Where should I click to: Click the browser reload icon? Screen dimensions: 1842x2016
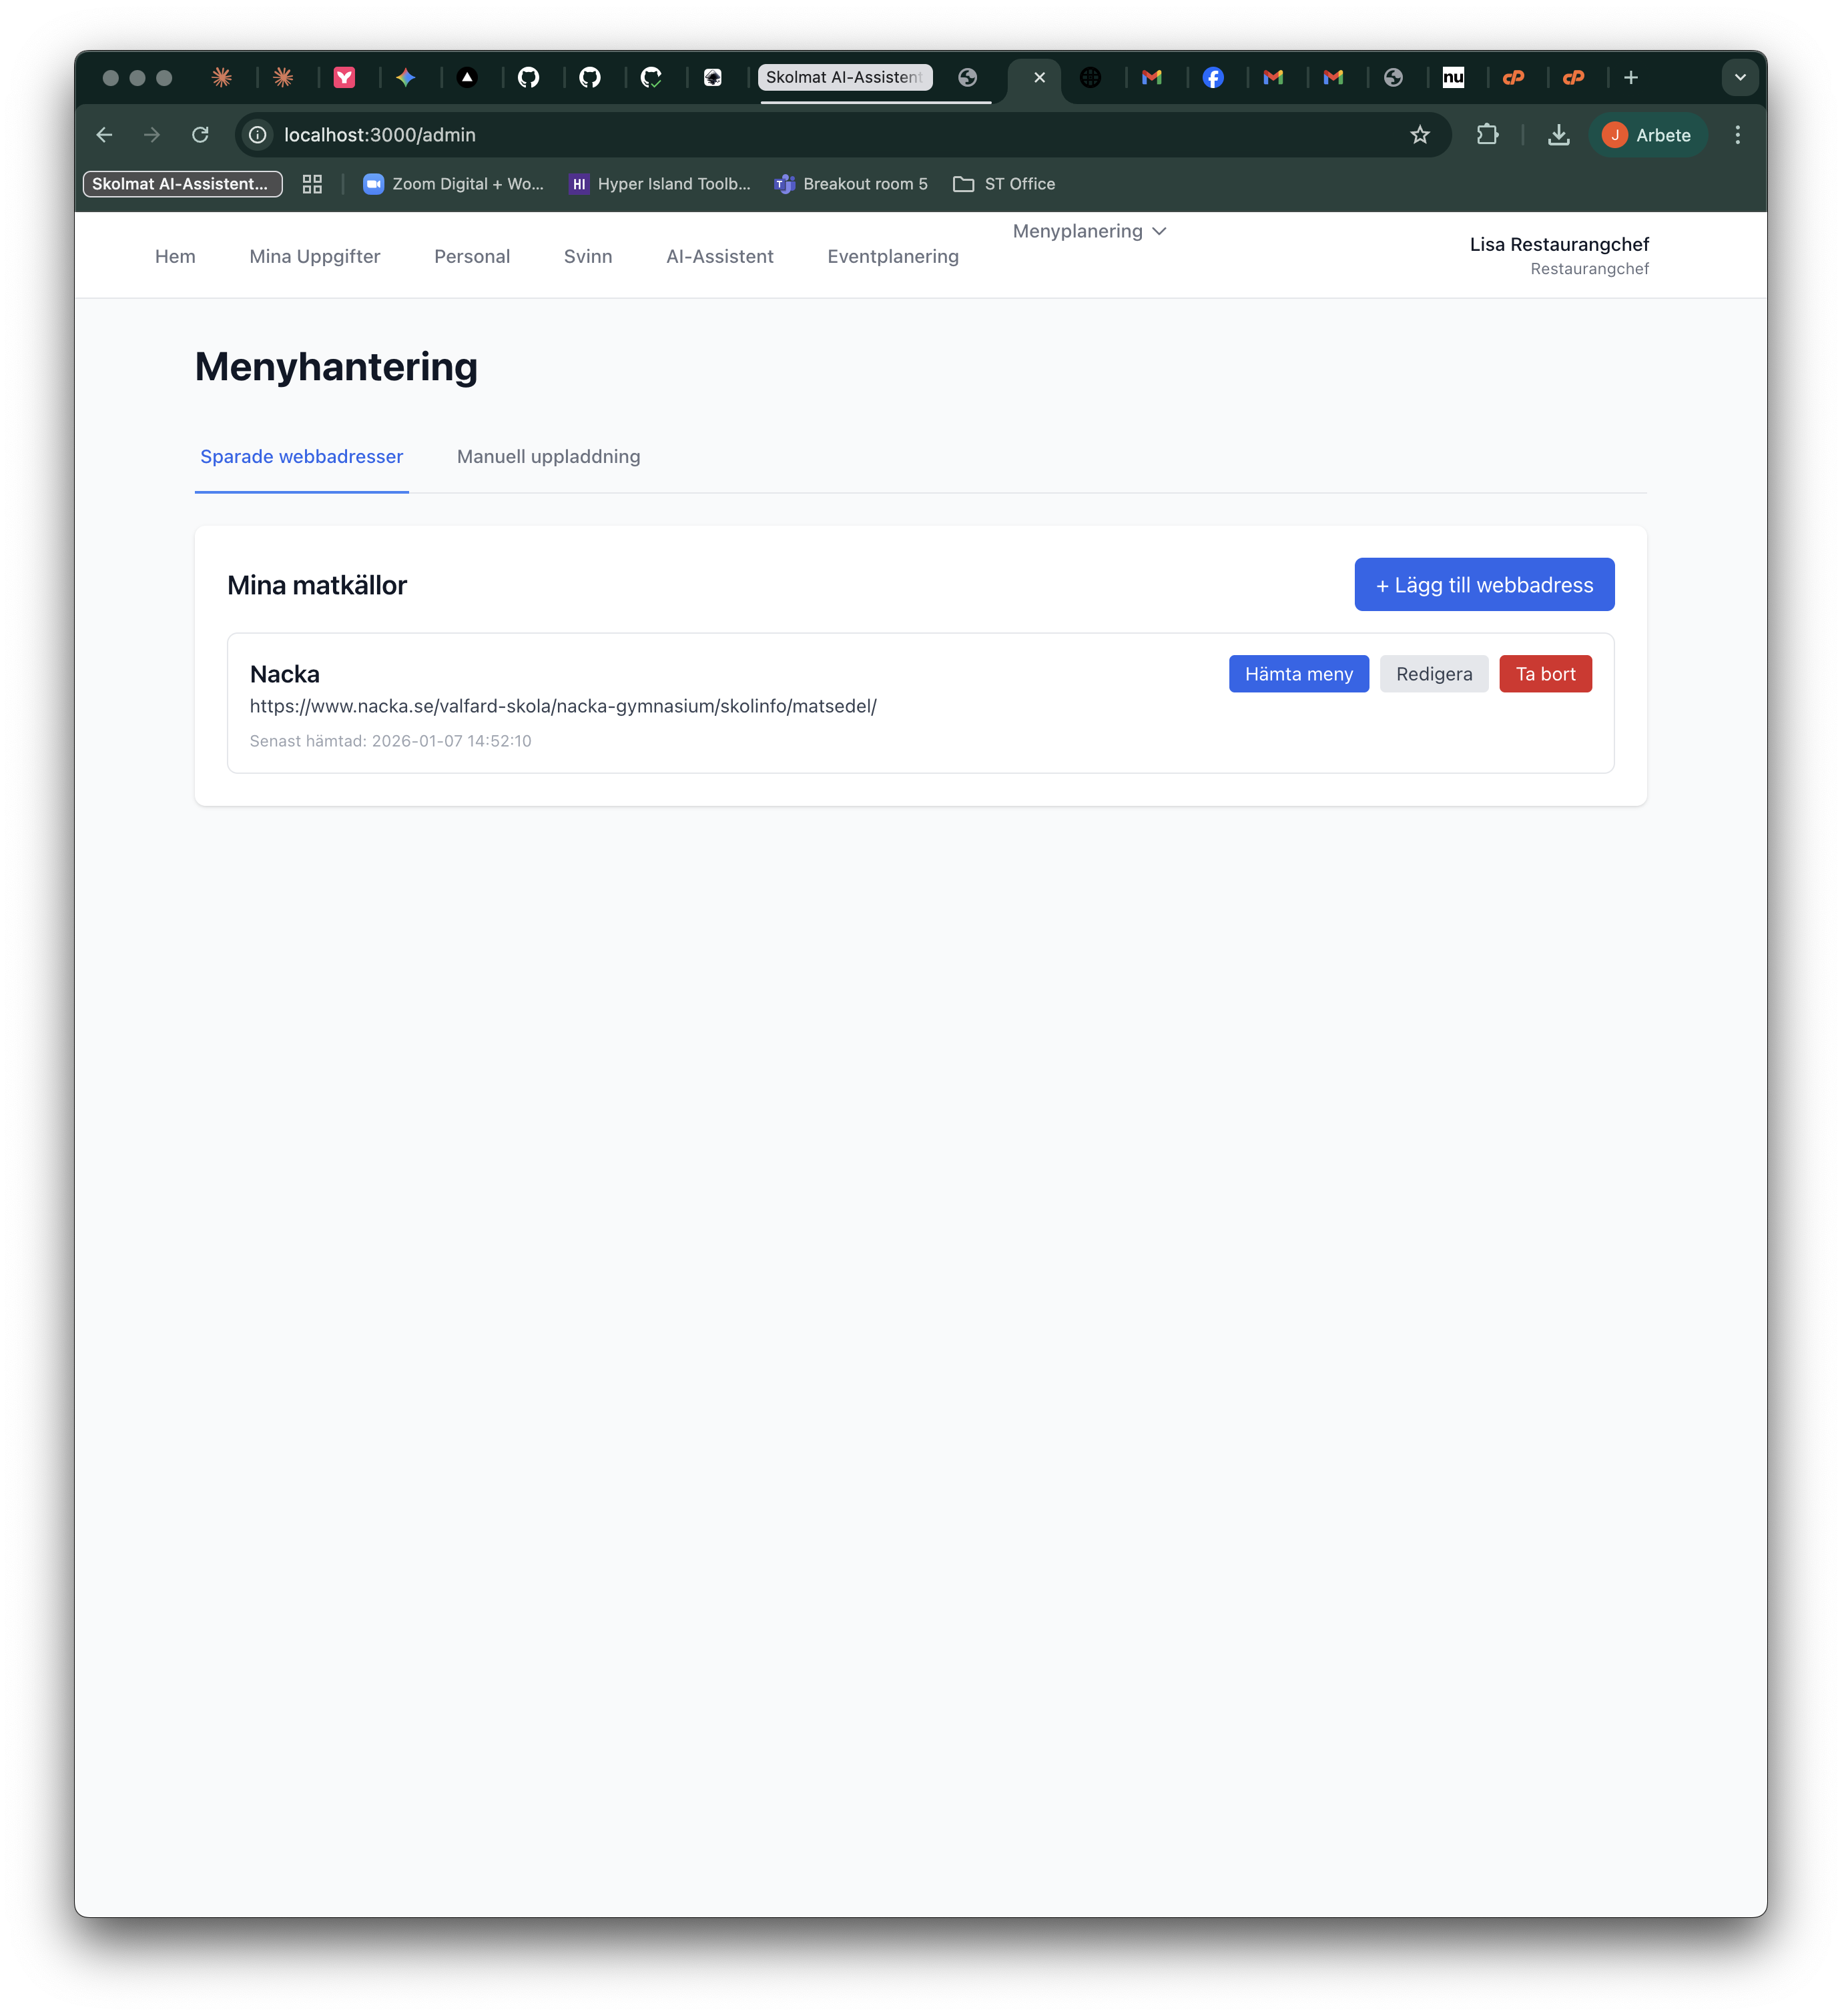click(x=200, y=135)
